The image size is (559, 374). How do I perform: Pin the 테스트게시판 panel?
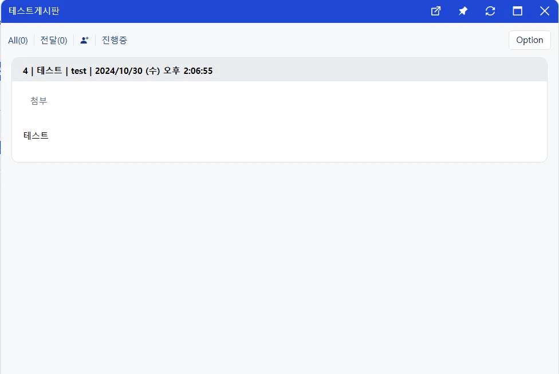point(463,11)
